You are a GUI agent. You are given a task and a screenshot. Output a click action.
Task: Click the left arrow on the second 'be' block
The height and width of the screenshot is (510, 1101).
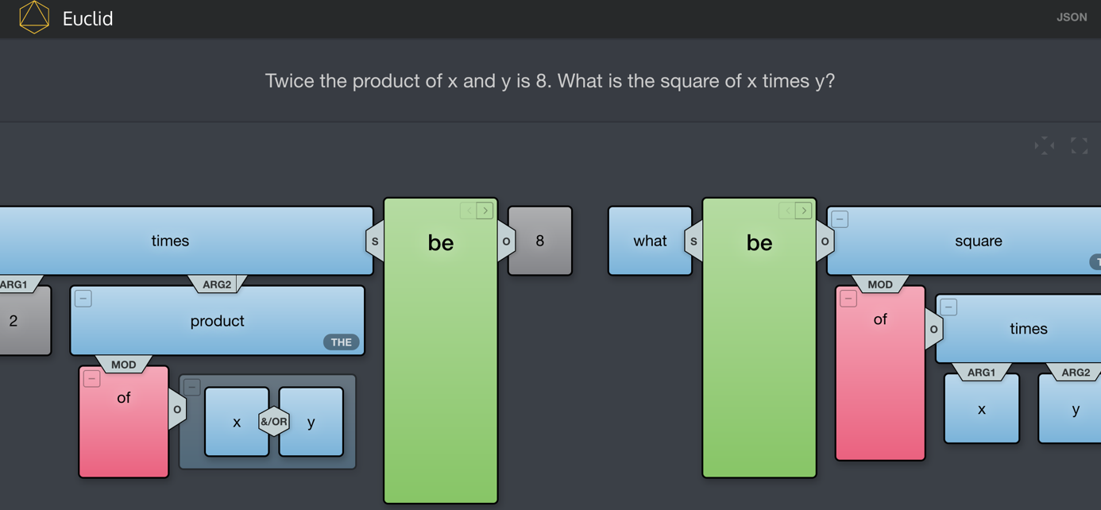[787, 211]
